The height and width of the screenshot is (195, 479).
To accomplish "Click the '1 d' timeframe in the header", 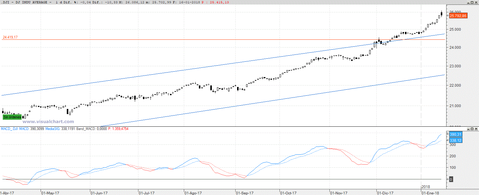I will (59, 2).
